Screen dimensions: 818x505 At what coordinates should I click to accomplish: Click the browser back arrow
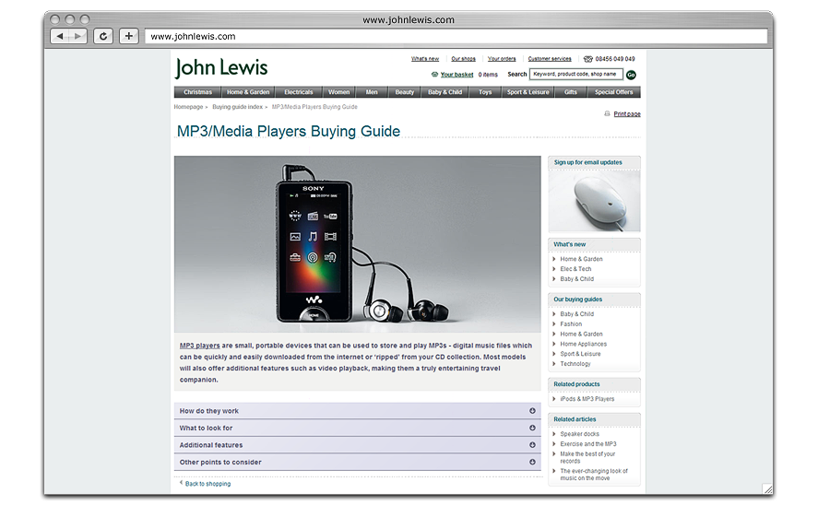click(59, 36)
